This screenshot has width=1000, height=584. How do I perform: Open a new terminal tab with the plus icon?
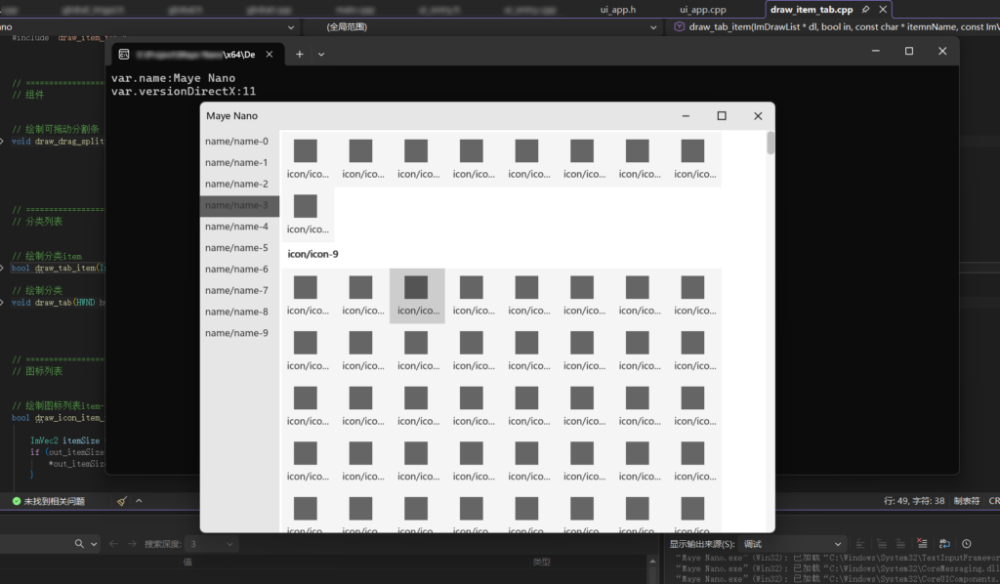[x=300, y=54]
